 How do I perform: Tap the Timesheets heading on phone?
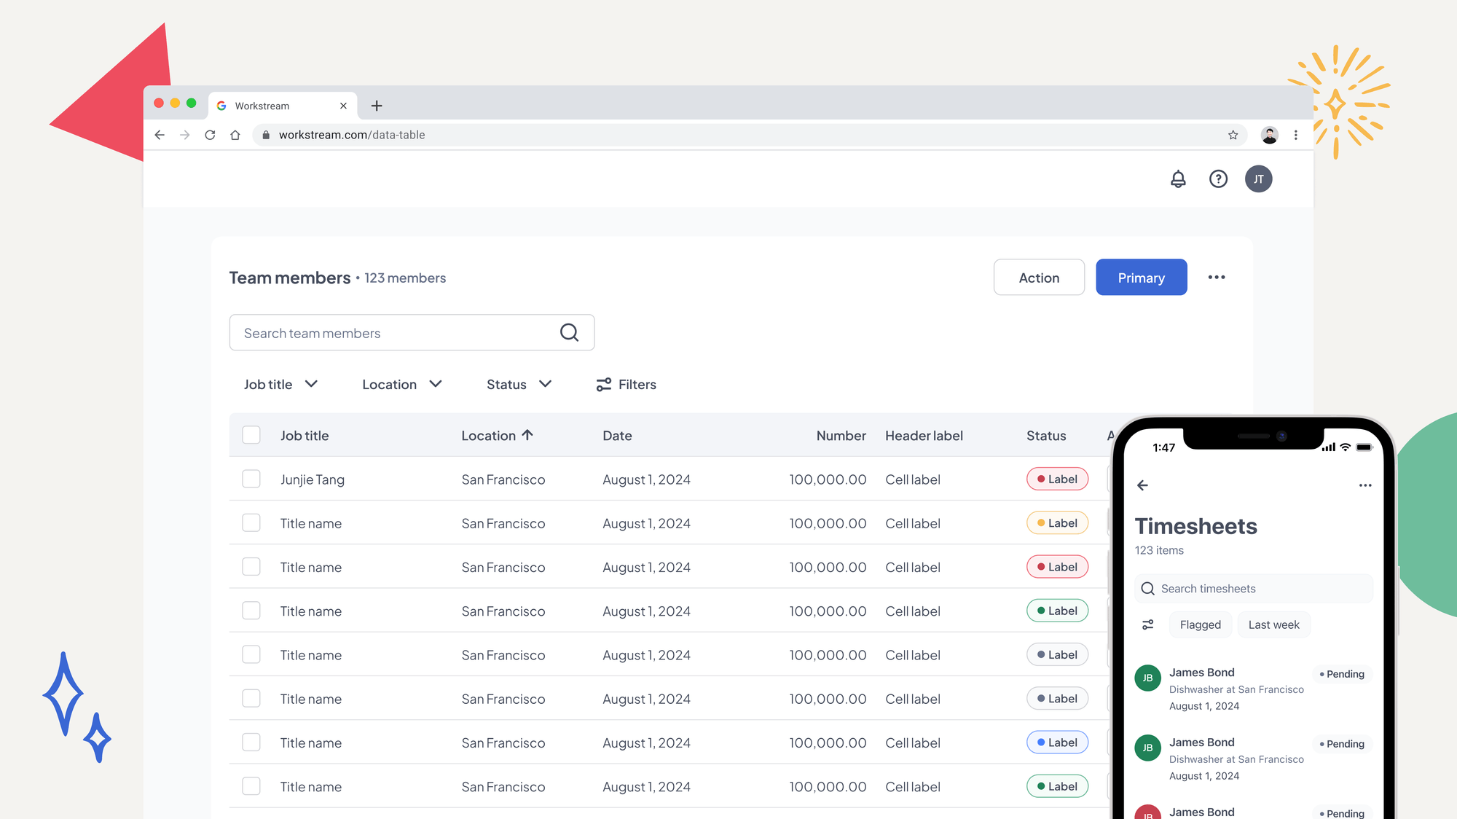coord(1195,526)
